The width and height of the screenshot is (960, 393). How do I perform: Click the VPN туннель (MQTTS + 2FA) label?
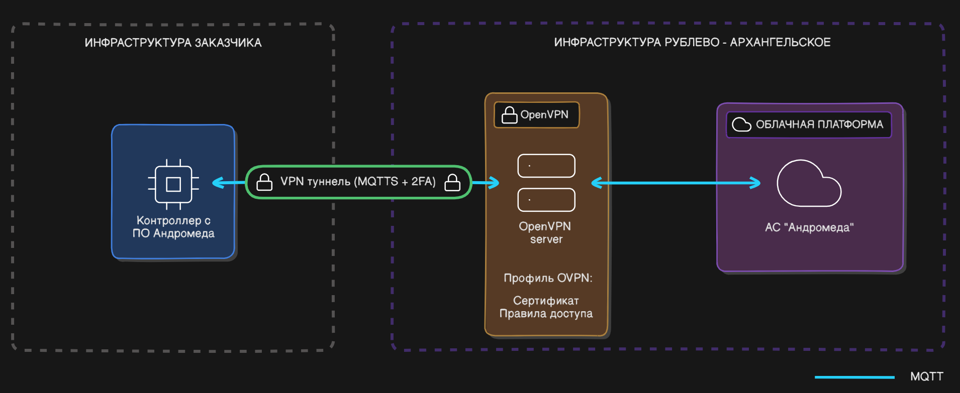(358, 182)
